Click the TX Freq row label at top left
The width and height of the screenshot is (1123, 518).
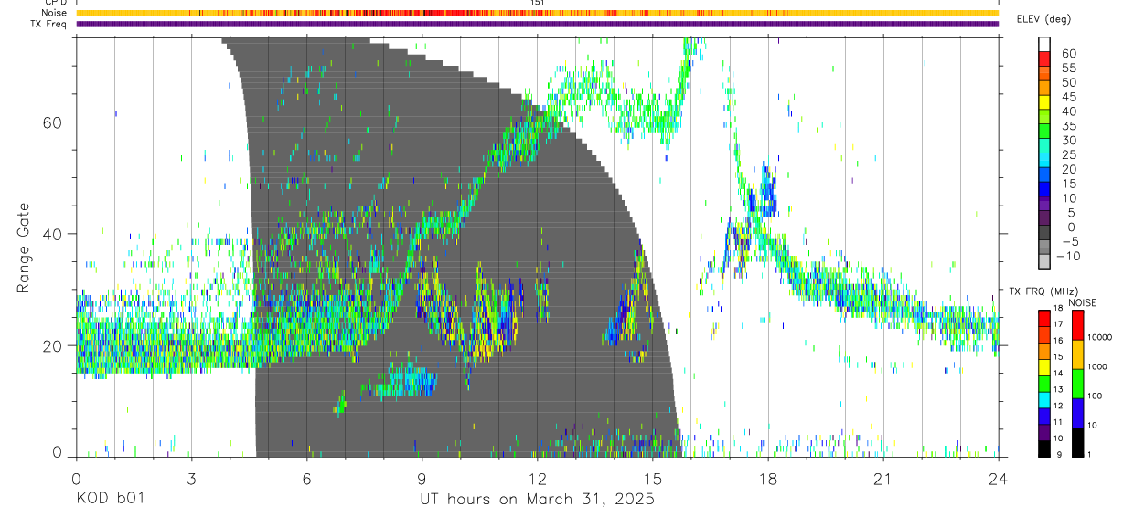pyautogui.click(x=49, y=24)
